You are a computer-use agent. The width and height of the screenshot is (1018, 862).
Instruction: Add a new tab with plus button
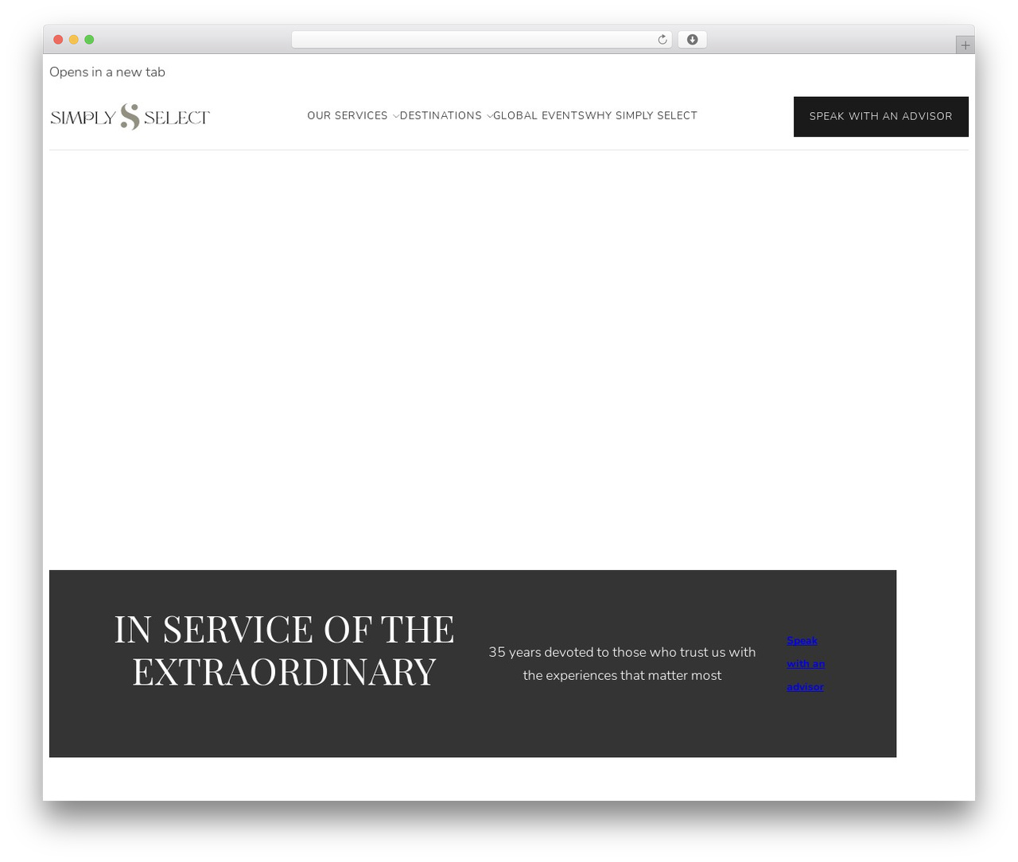(965, 45)
